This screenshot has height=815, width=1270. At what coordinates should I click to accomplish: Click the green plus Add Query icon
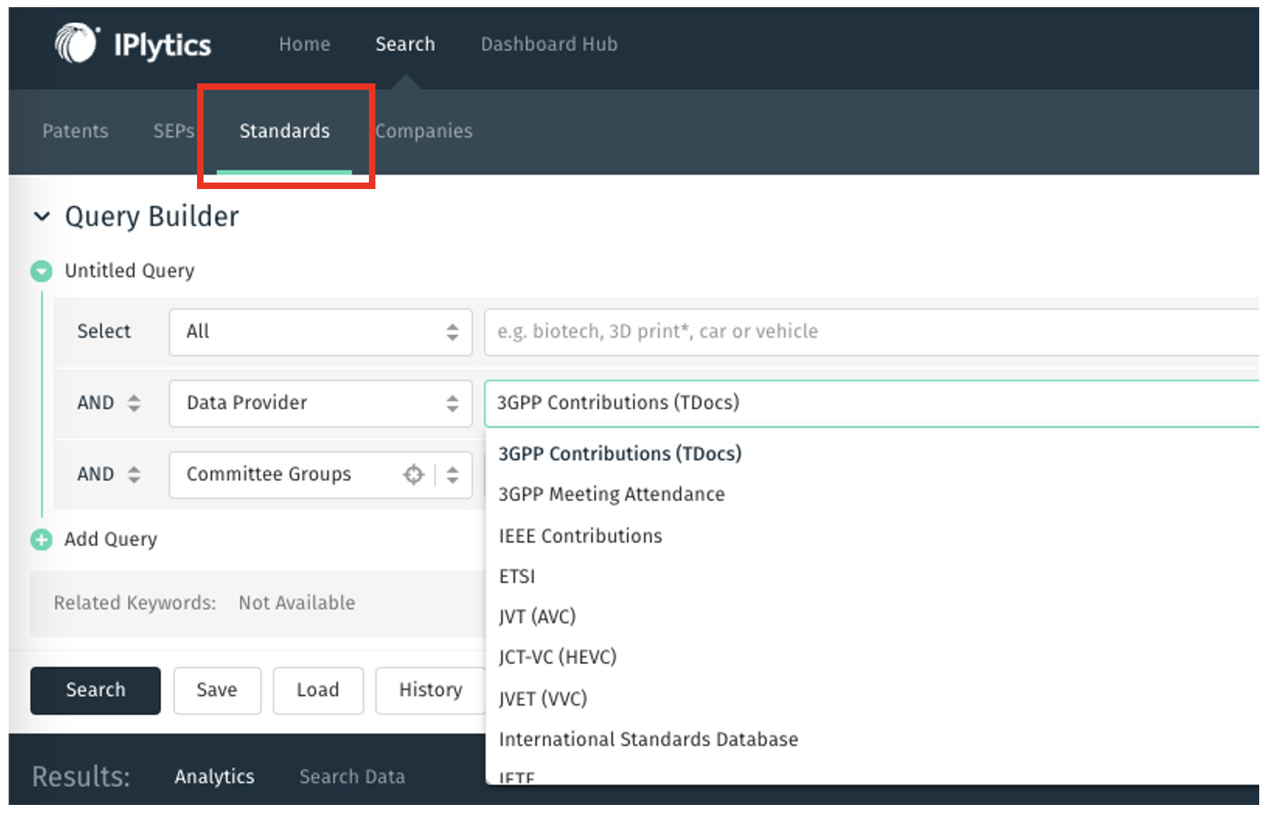(42, 540)
